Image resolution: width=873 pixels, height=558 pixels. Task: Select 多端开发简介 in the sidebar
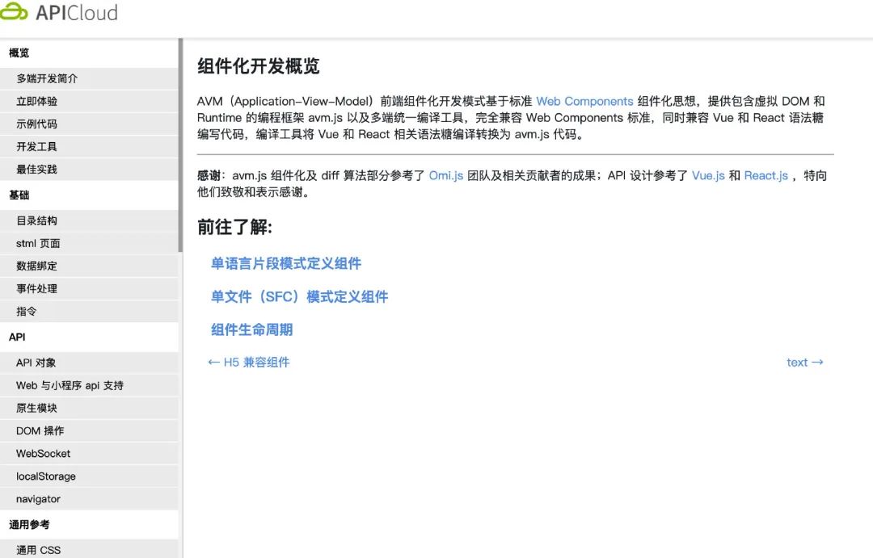(x=48, y=78)
